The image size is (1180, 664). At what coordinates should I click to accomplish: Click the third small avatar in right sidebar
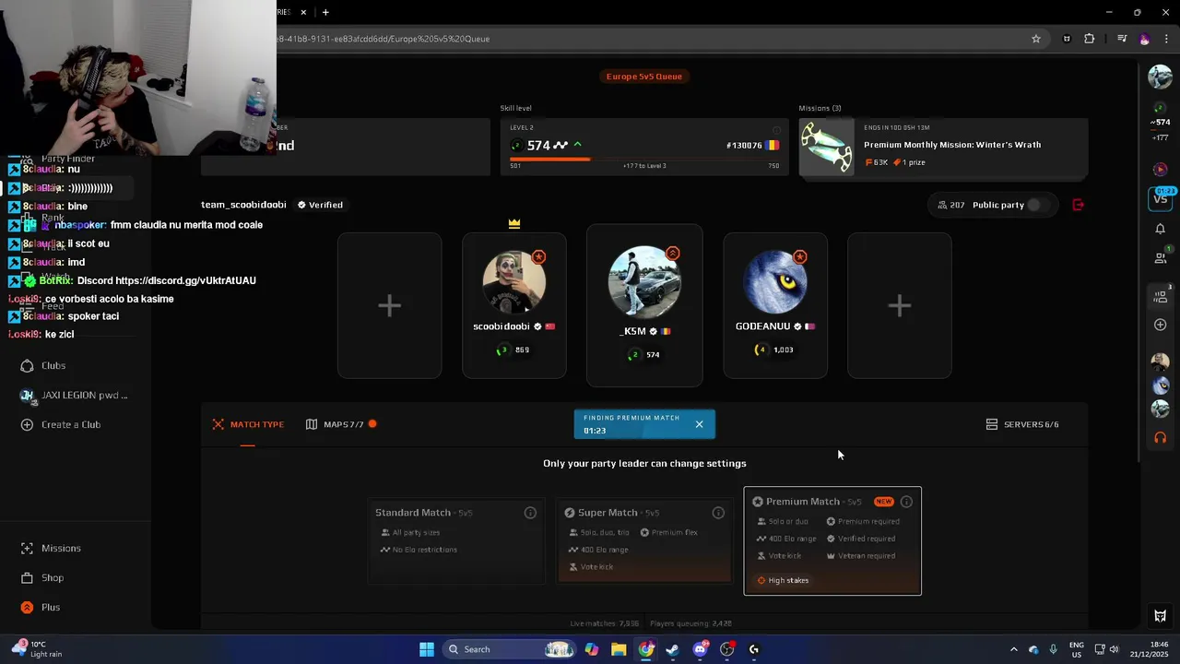1161,409
